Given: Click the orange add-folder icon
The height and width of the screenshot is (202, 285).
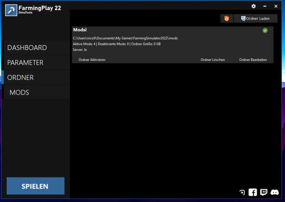Looking at the screenshot, I should [x=227, y=18].
